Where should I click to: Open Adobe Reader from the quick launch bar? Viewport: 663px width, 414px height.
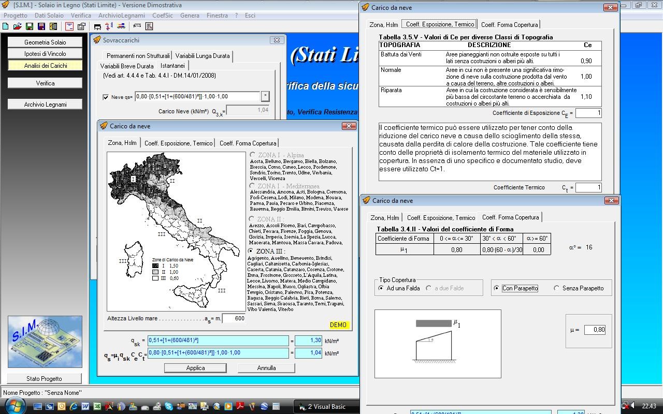click(240, 406)
